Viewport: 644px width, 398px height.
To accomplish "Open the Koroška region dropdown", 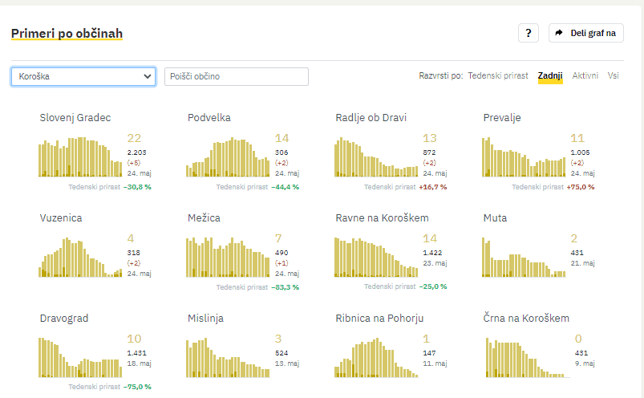I will tap(83, 76).
